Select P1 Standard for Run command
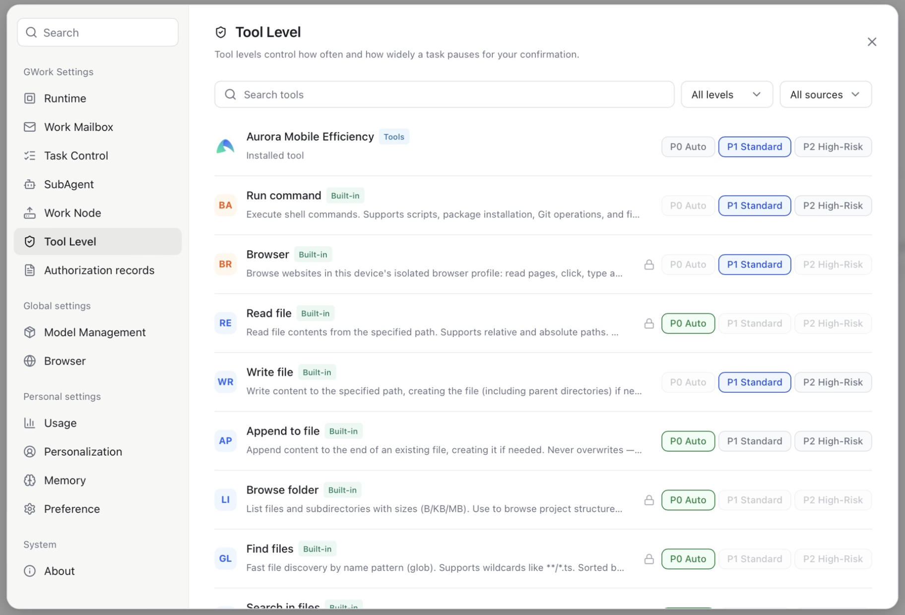This screenshot has height=615, width=905. coord(754,205)
